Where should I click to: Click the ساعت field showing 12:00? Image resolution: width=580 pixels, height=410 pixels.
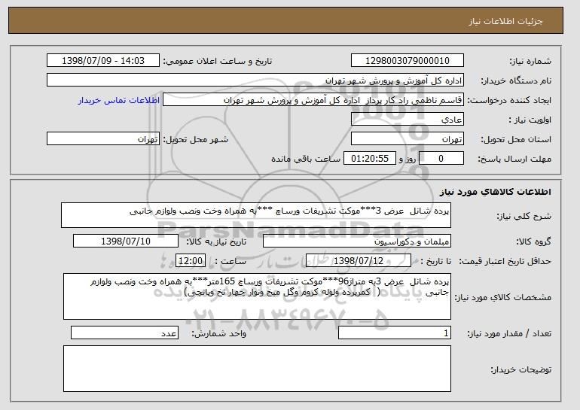click(191, 261)
